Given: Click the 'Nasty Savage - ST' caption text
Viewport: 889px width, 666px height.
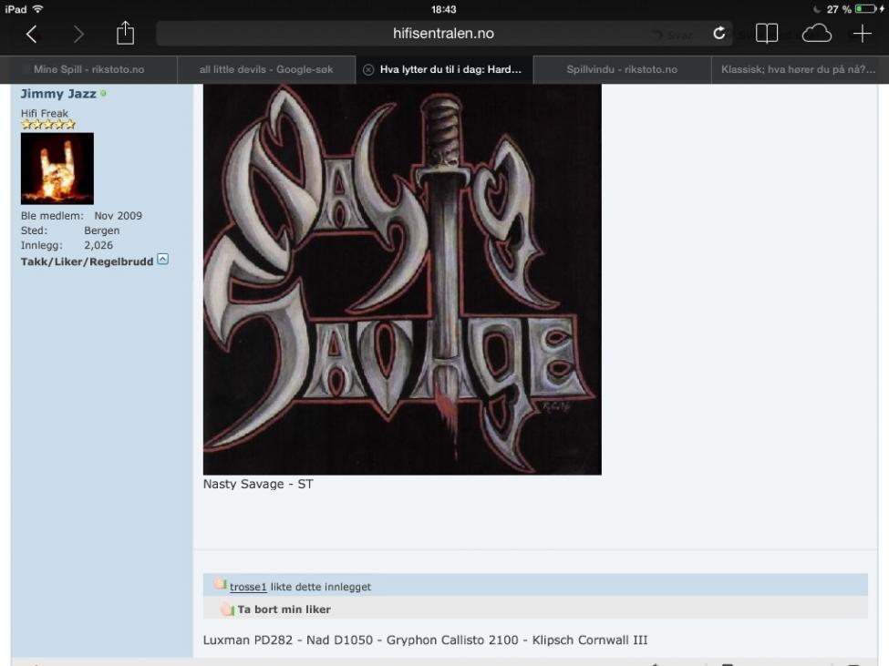Looking at the screenshot, I should click(258, 484).
